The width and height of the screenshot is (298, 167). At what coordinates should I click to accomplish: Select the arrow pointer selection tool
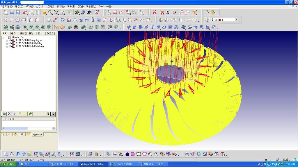point(109,12)
